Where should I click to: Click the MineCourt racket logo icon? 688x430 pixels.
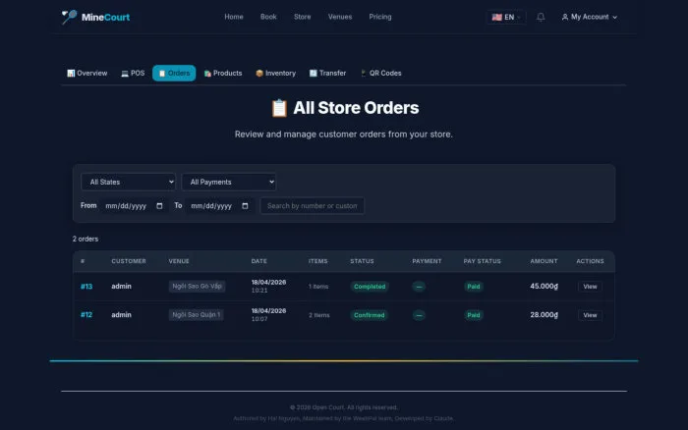tap(69, 17)
